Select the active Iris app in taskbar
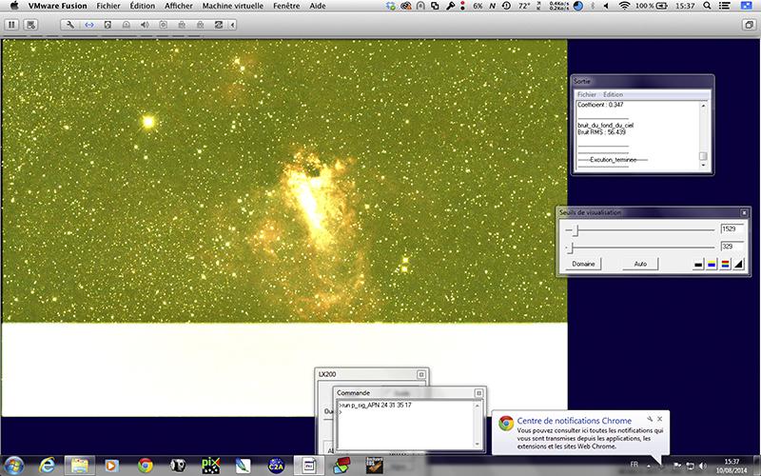Viewport: 761px width, 476px height. pos(308,466)
